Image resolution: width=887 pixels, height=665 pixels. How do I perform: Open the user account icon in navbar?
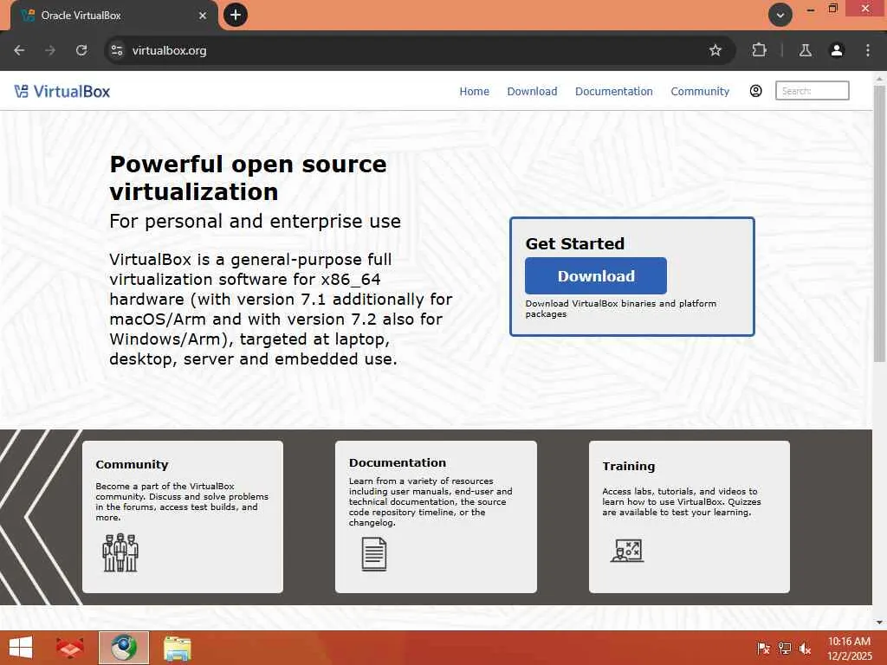click(755, 90)
